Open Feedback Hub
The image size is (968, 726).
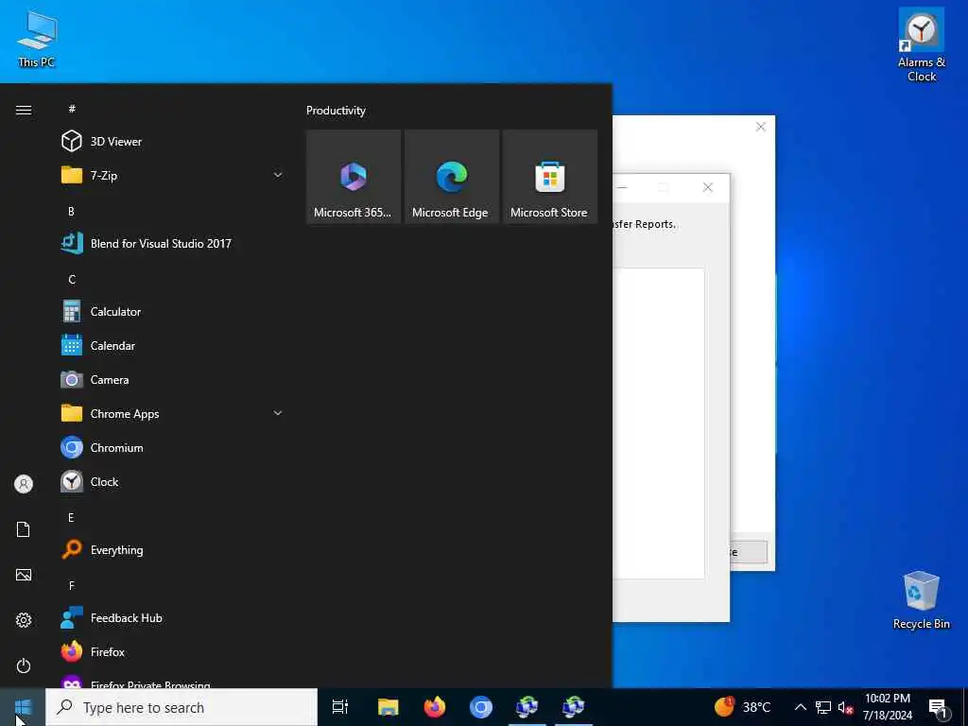click(x=172, y=617)
